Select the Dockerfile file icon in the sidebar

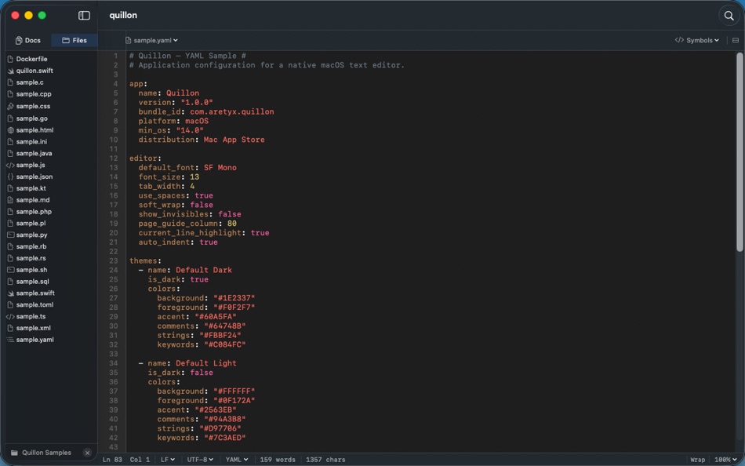pyautogui.click(x=9, y=58)
